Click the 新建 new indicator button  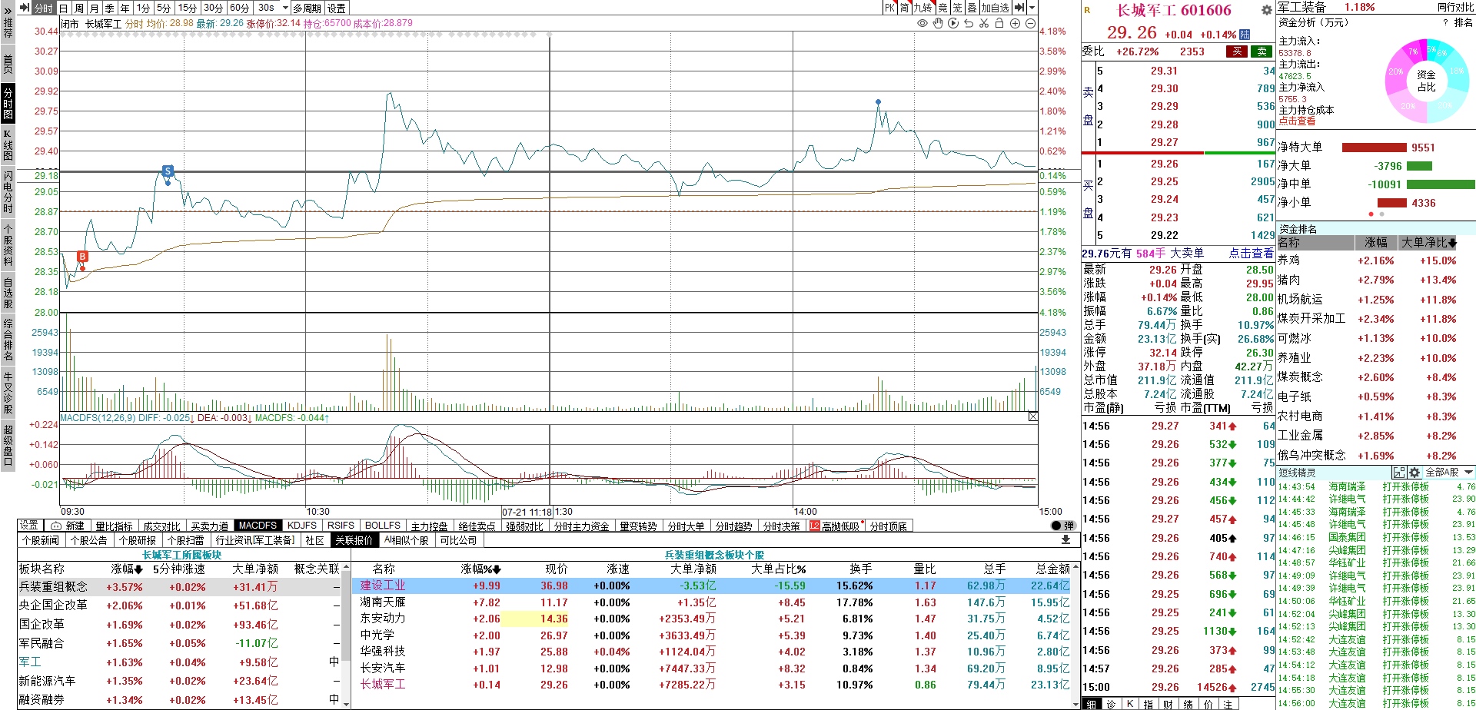[68, 526]
